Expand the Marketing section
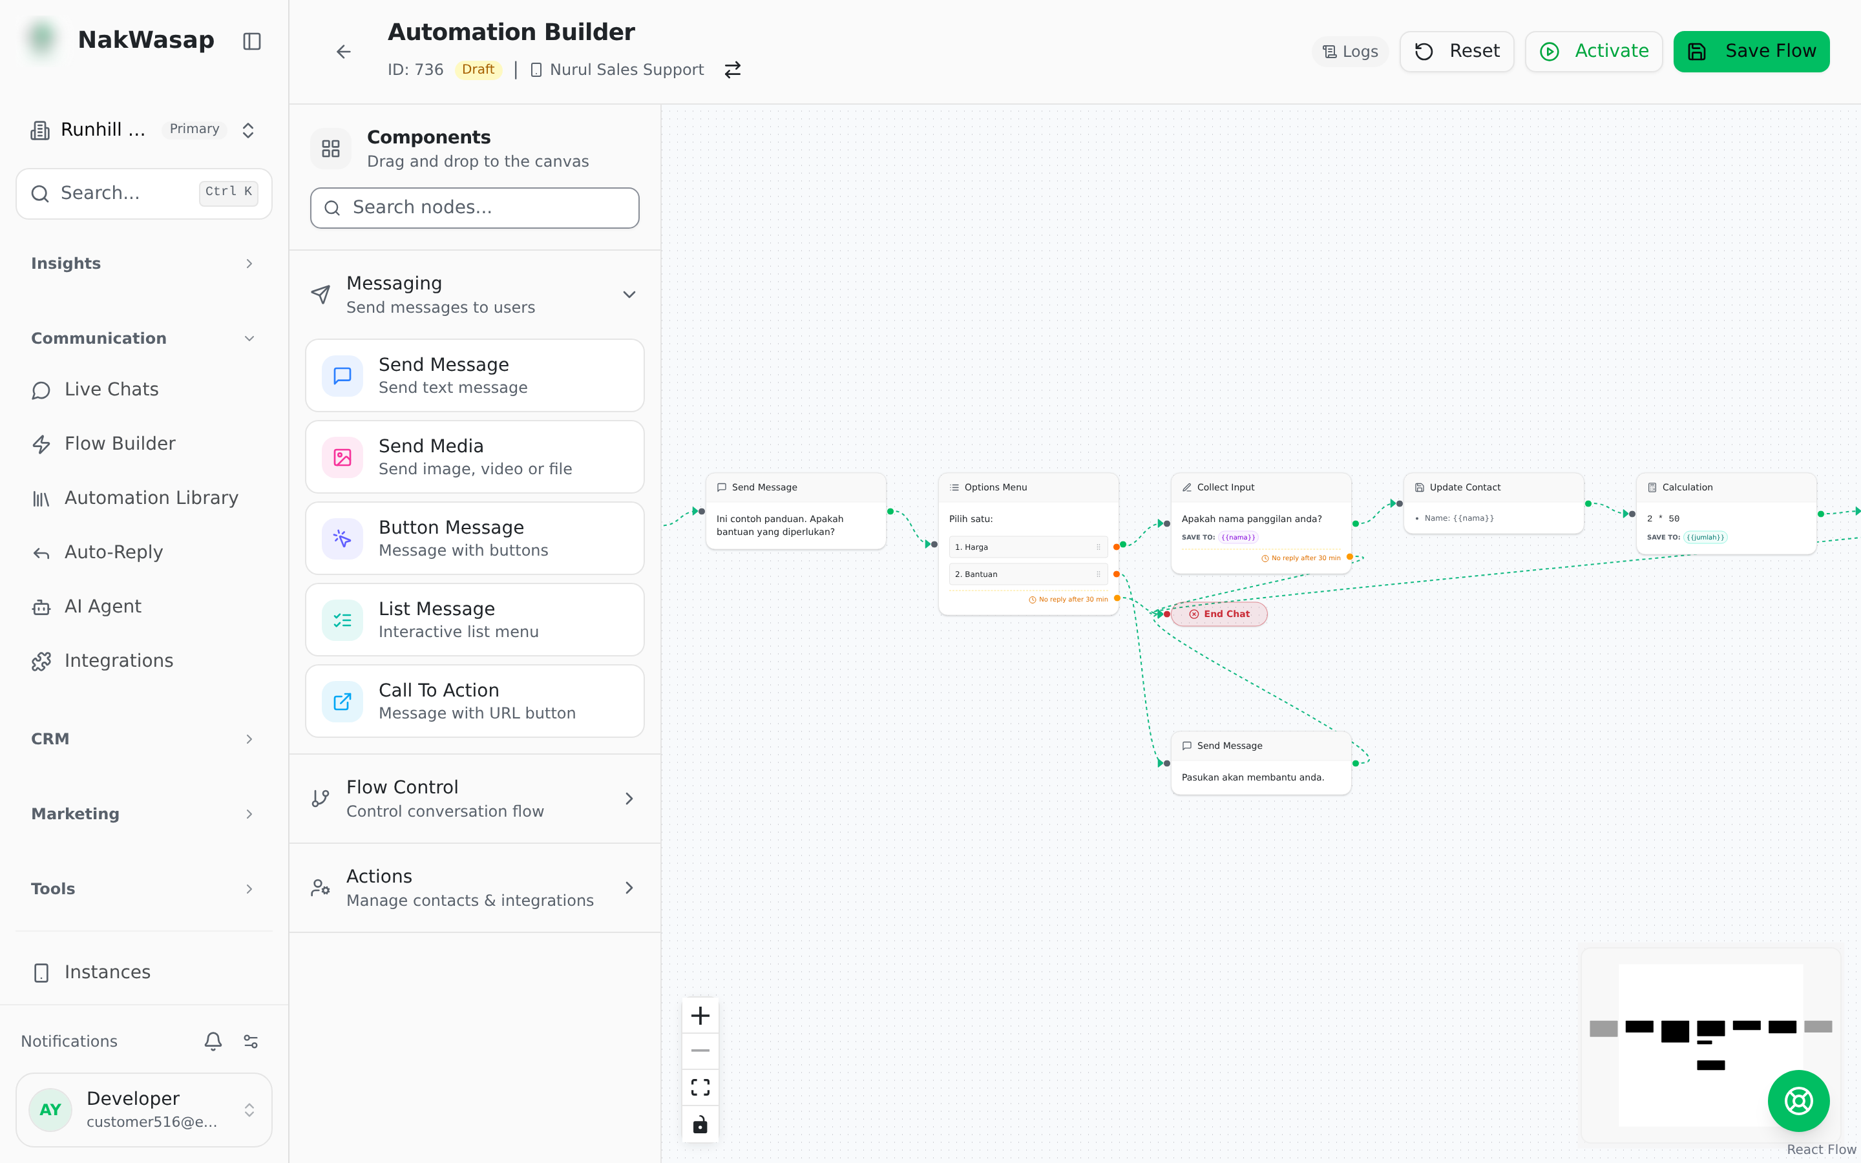The width and height of the screenshot is (1861, 1163). (144, 814)
